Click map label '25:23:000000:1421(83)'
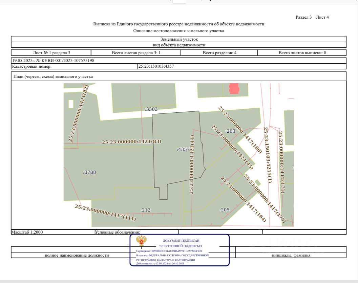This screenshot has height=283, width=358. 131,141
